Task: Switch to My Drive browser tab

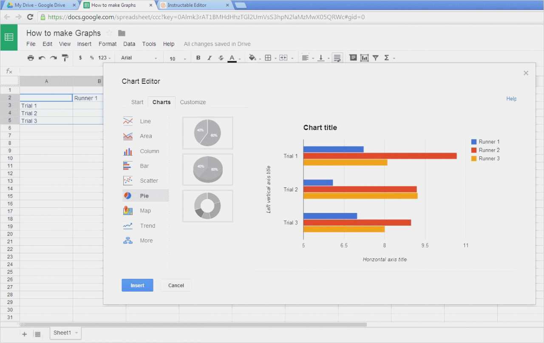Action: click(40, 5)
